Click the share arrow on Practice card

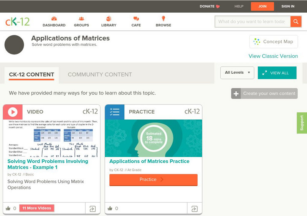click(x=195, y=209)
